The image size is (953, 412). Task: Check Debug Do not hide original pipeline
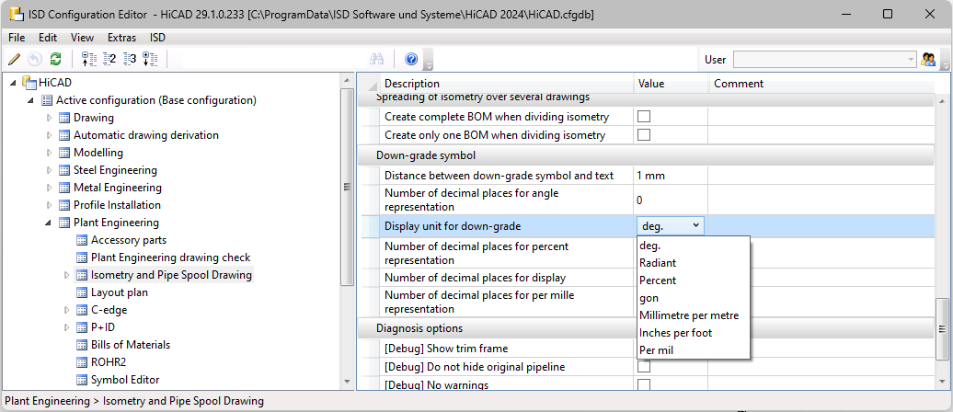(643, 366)
